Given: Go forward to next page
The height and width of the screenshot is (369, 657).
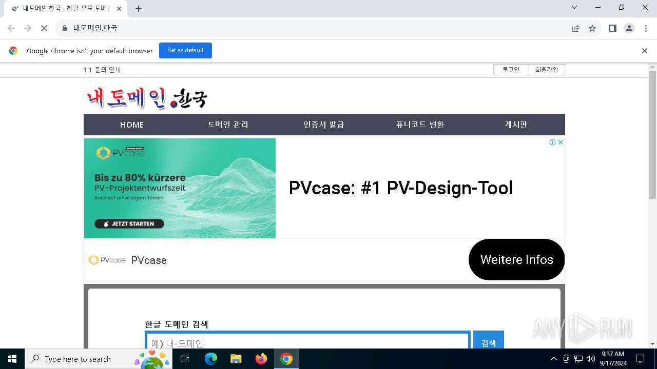Looking at the screenshot, I should [x=28, y=28].
